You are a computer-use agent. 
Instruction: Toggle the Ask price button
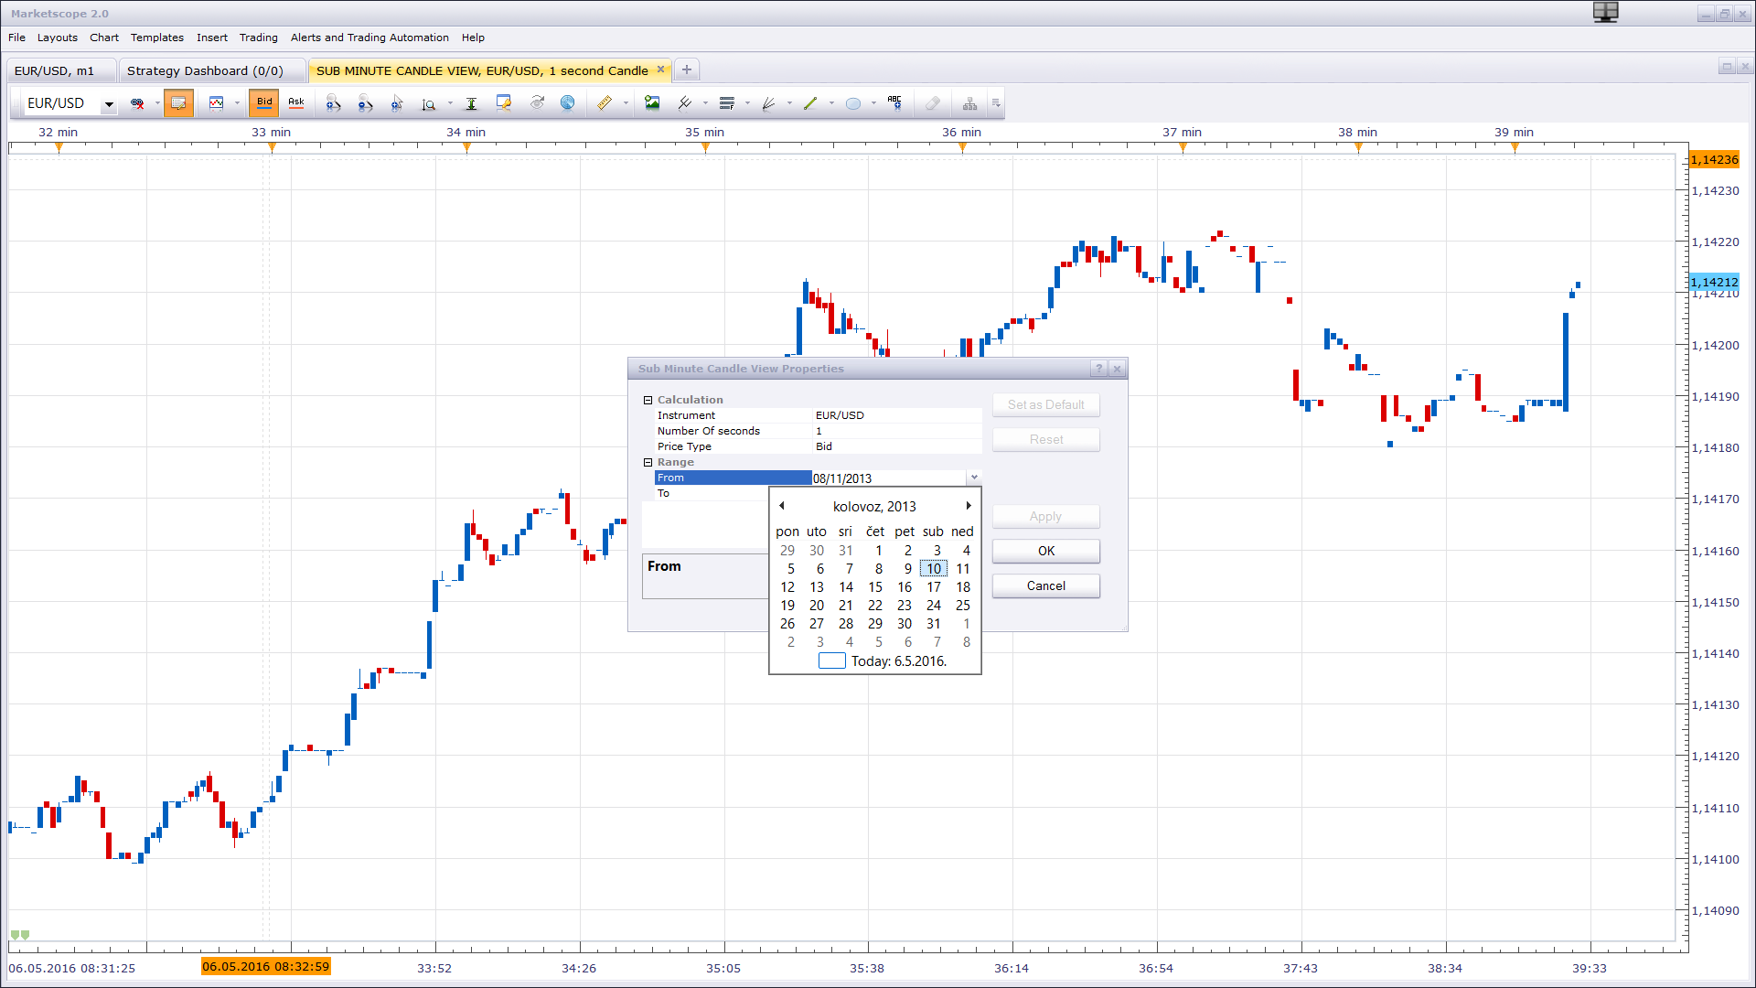click(x=296, y=102)
